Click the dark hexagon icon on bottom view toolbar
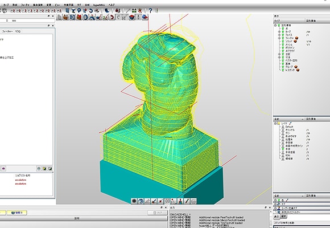 click(x=134, y=201)
